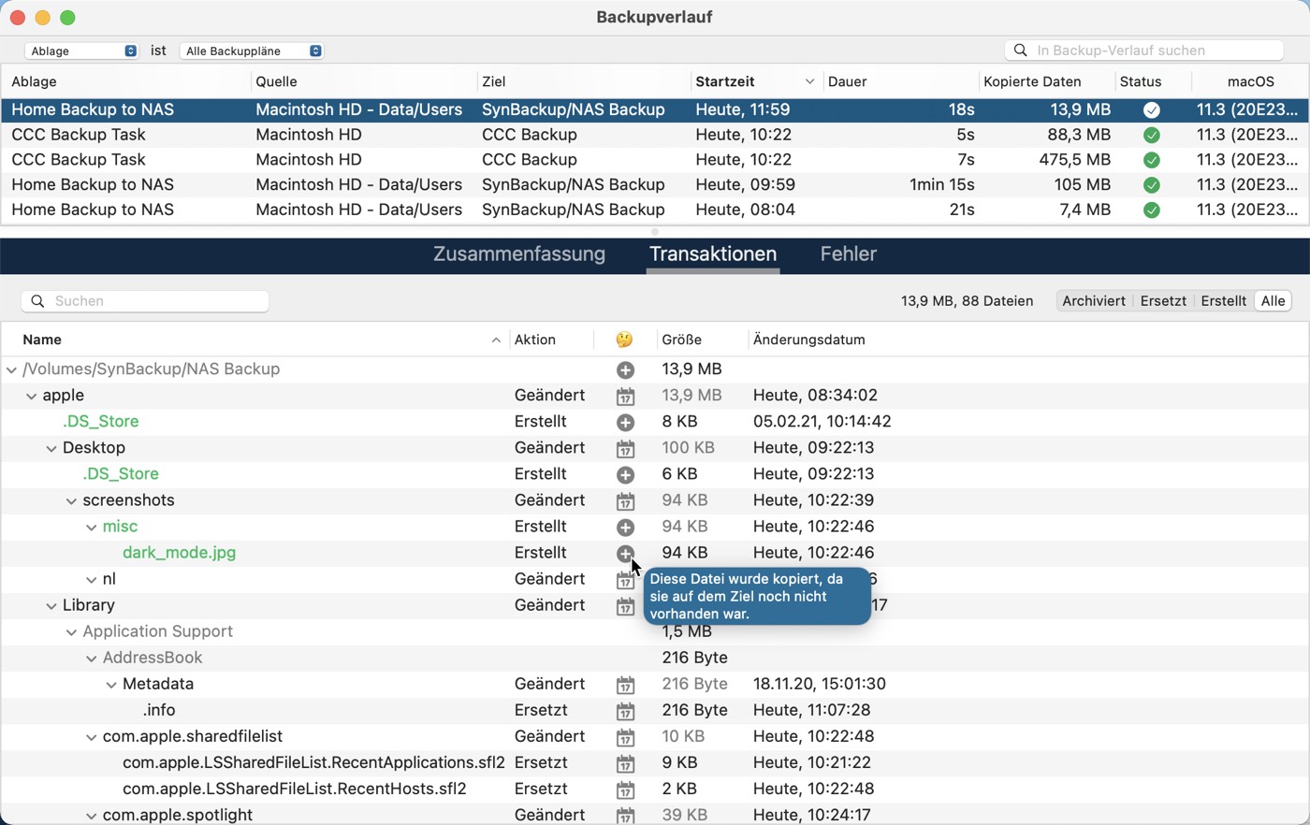
Task: Click the calendar icon in the Metadata row
Action: (x=625, y=685)
